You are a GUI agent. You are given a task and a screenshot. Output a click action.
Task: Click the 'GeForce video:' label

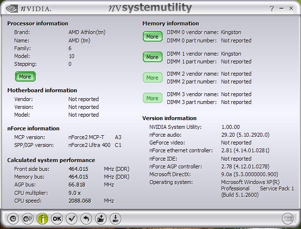tap(167, 143)
